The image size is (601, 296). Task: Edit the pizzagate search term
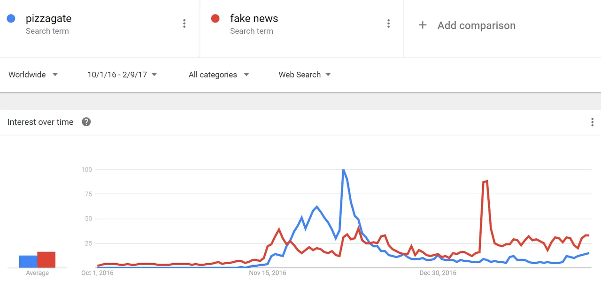48,19
